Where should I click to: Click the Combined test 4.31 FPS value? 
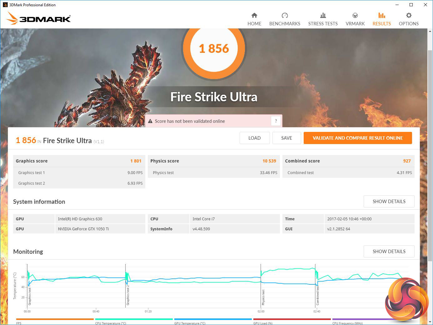(404, 172)
